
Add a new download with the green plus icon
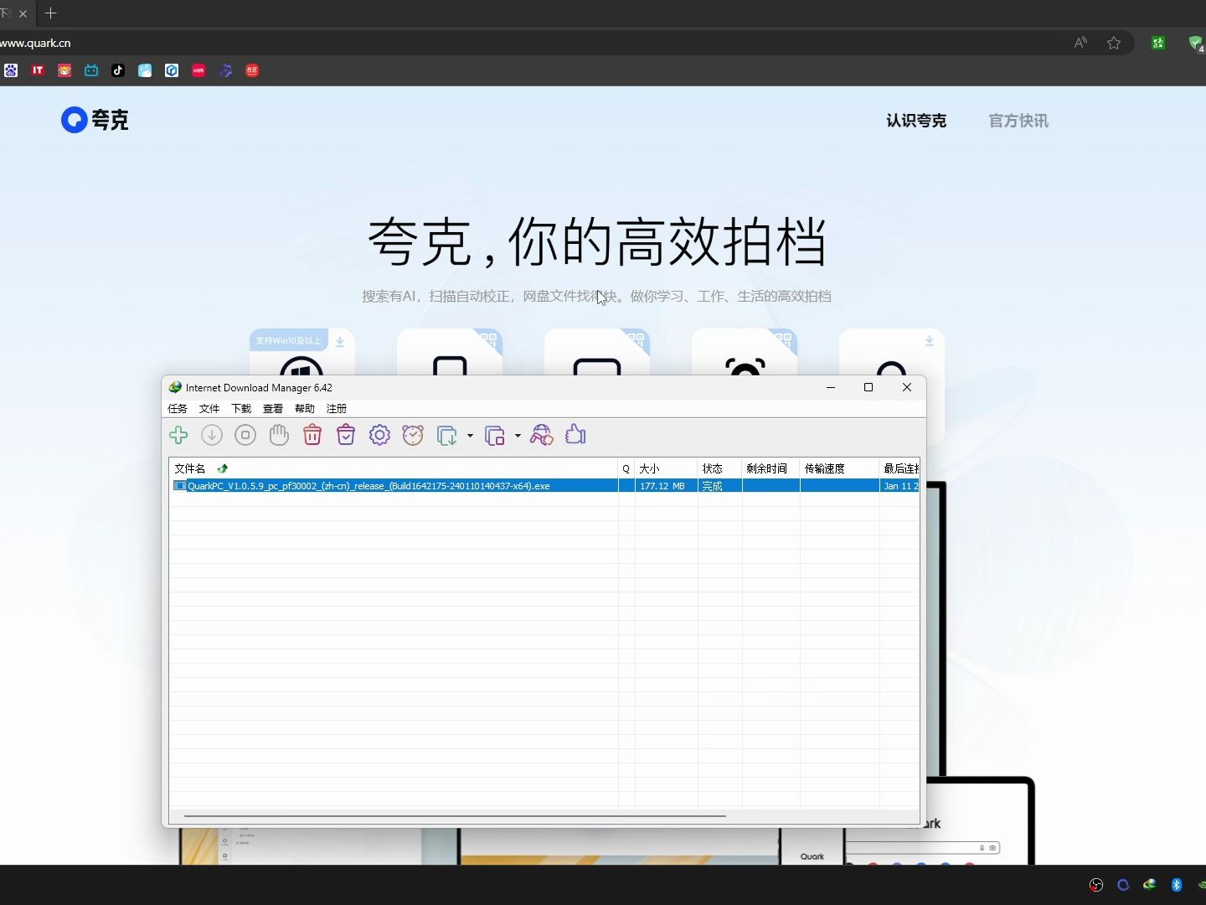coord(178,435)
